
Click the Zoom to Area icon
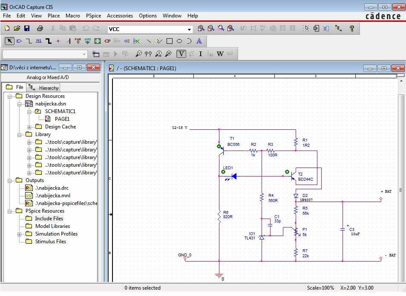[x=221, y=28]
